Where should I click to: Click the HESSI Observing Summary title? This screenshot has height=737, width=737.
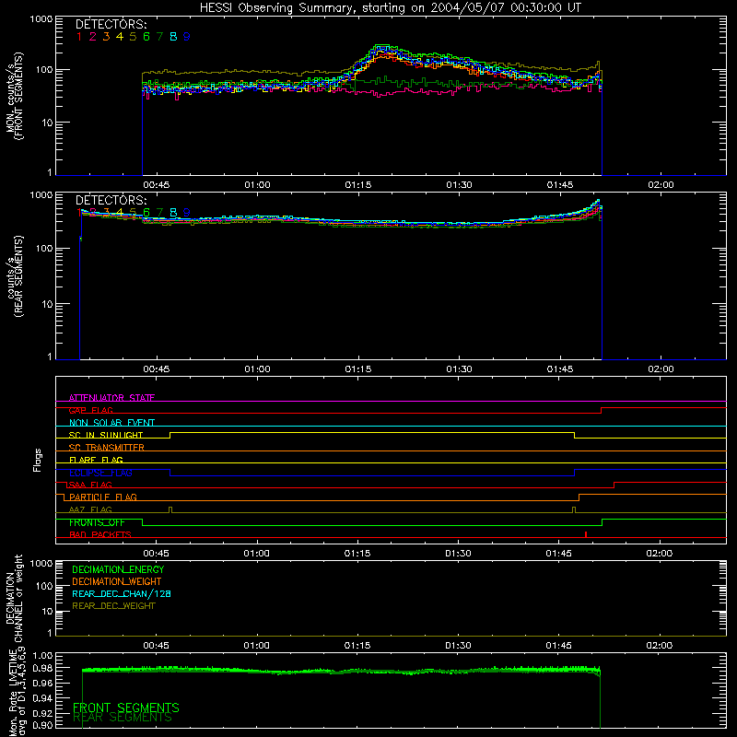tap(390, 8)
